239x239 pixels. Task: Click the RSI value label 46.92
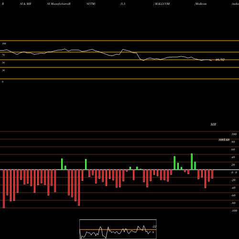(220, 60)
